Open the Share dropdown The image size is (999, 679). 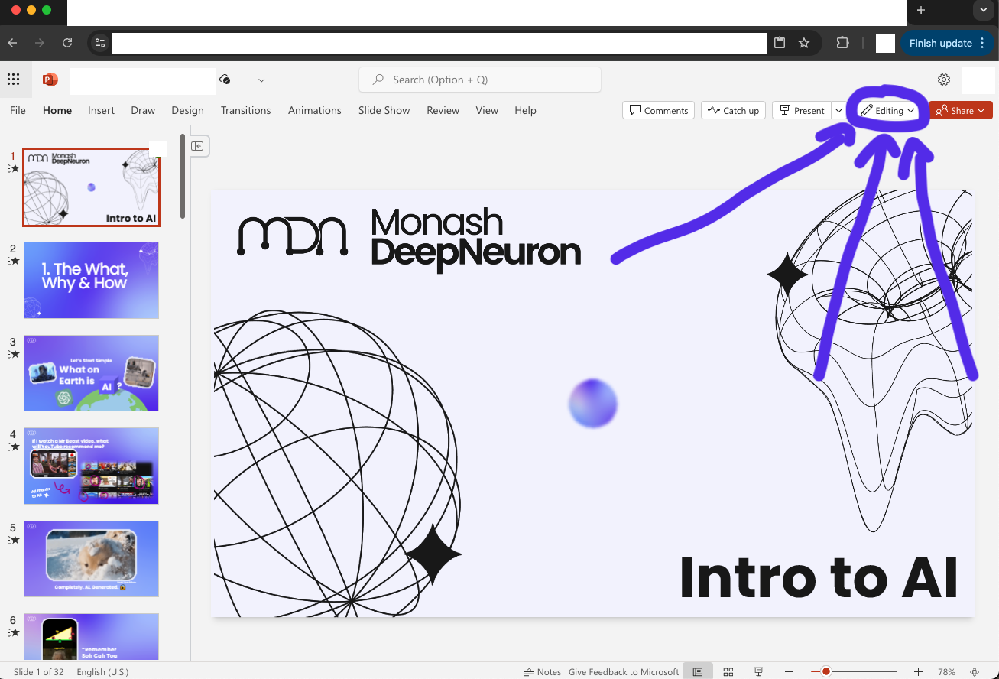point(961,110)
